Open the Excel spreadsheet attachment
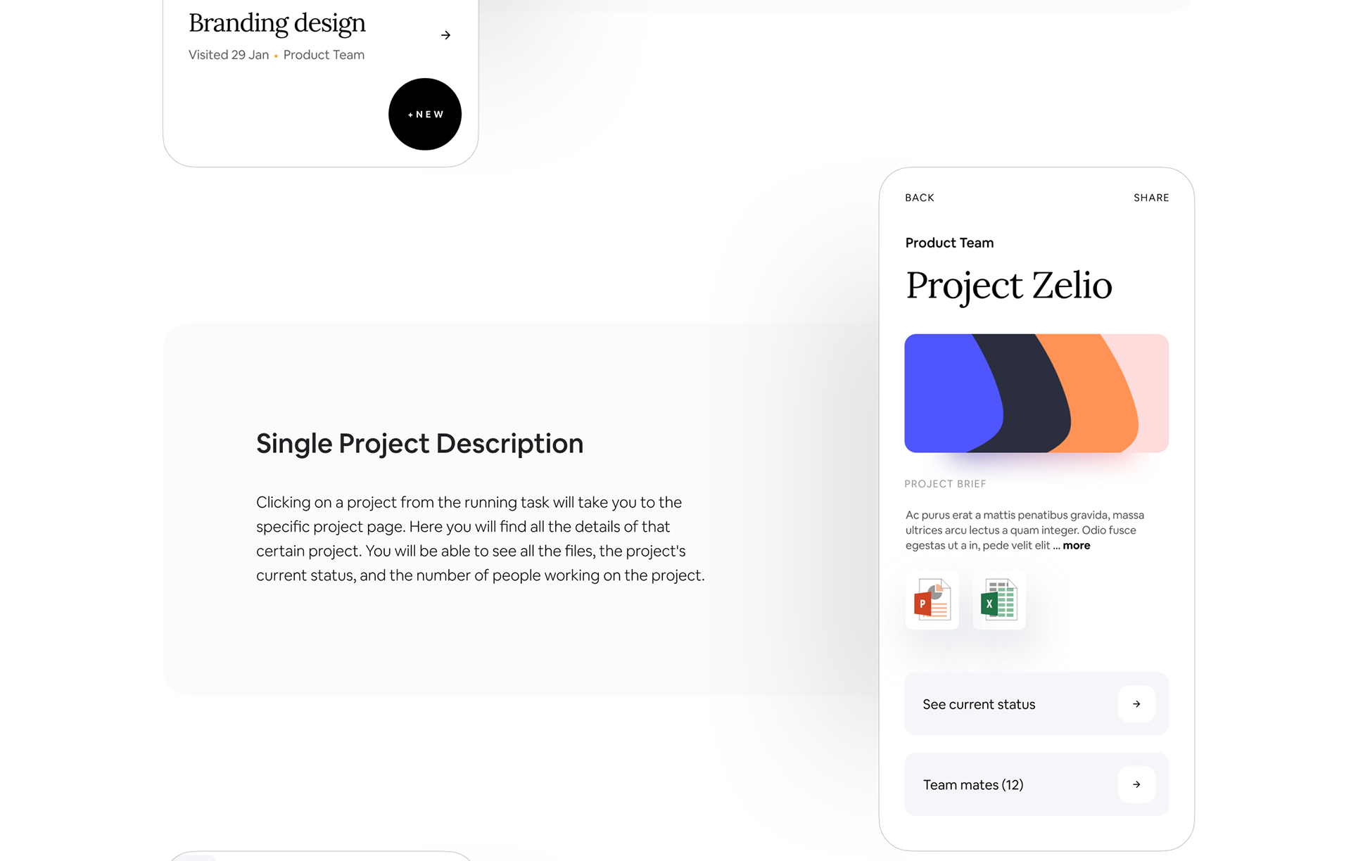The image size is (1351, 861). (x=998, y=600)
